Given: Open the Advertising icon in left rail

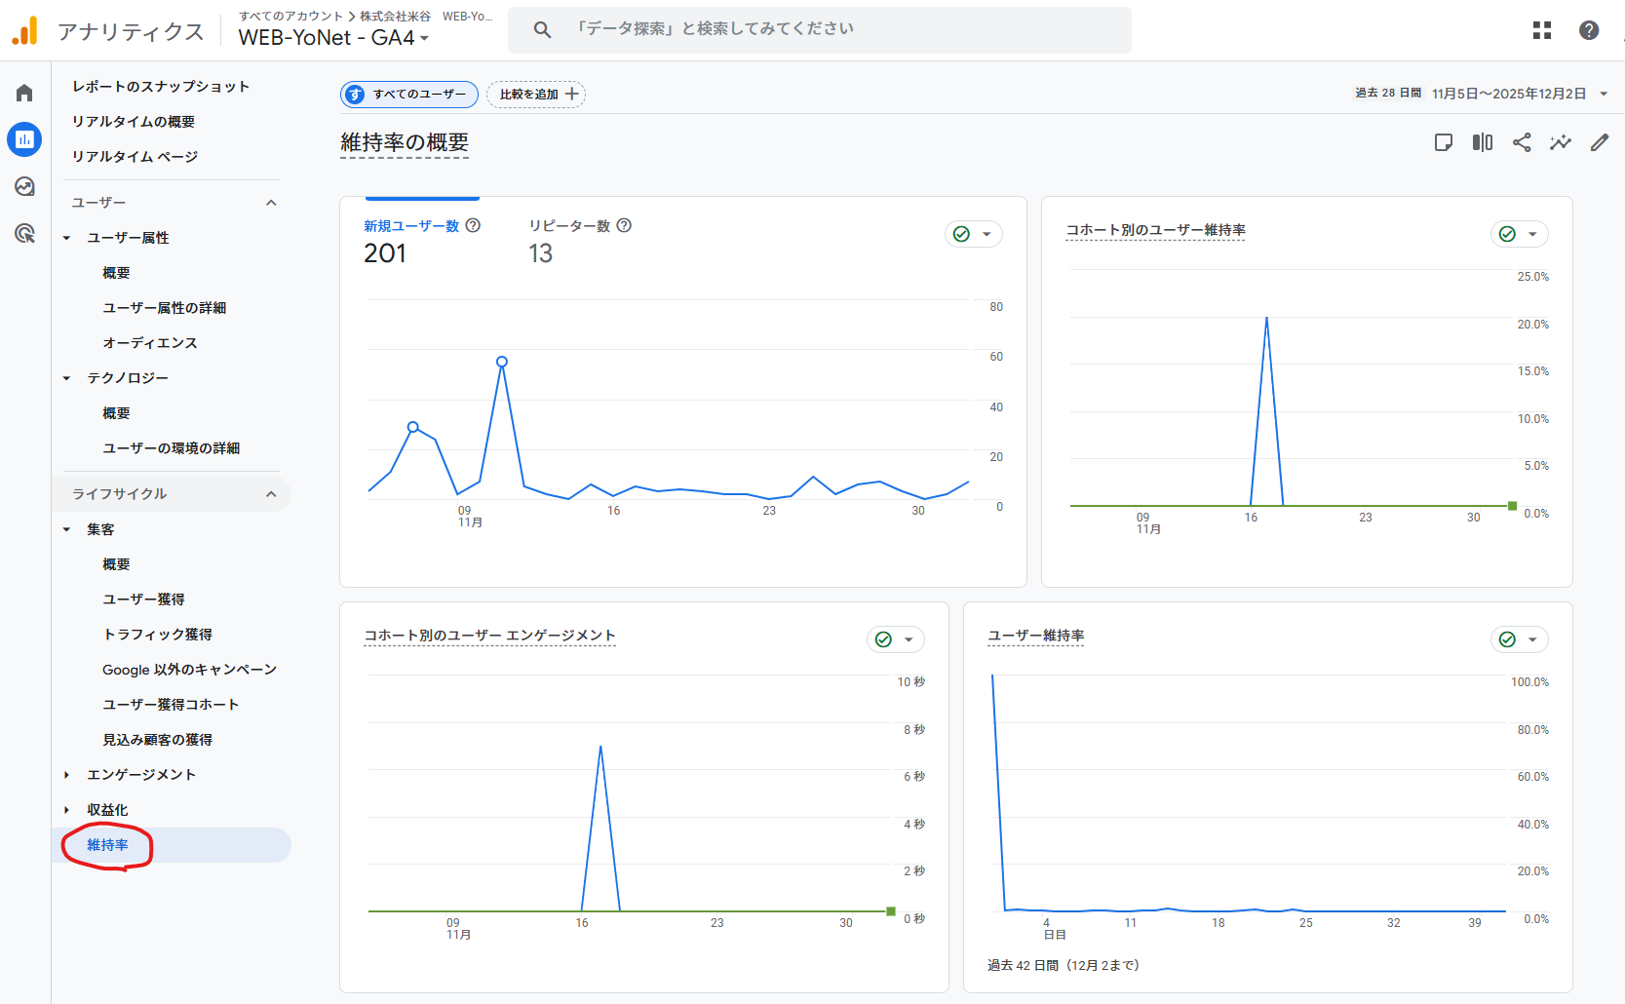Looking at the screenshot, I should (24, 233).
